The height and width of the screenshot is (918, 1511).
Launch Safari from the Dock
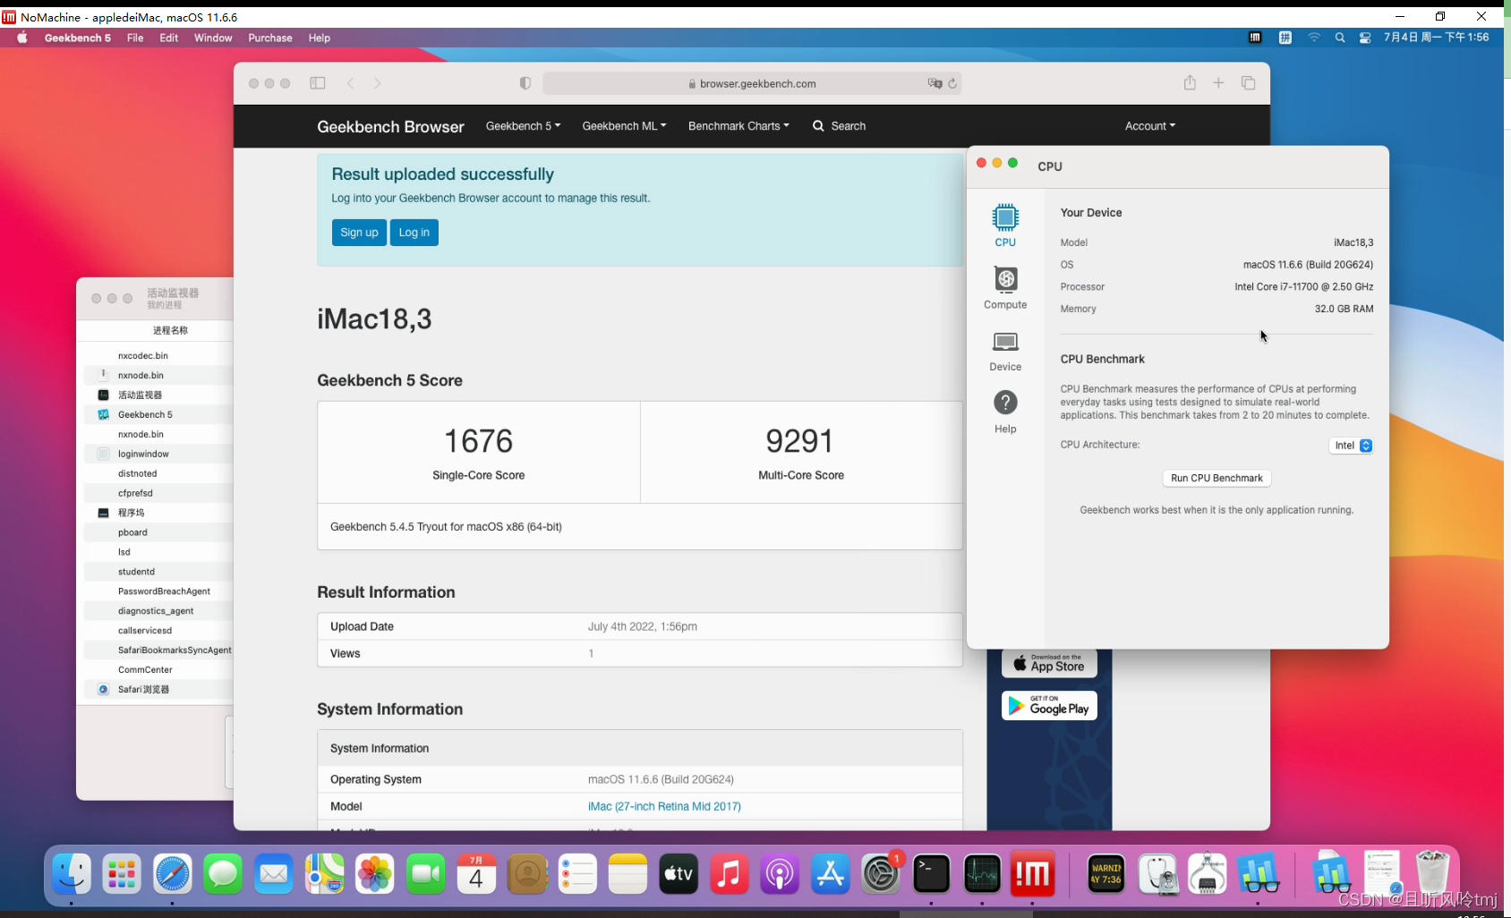tap(172, 874)
